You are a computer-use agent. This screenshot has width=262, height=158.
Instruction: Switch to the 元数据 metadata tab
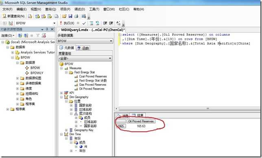pyautogui.click(x=67, y=48)
